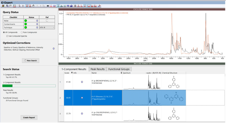
Task: Click the spectrum thumbnail of hit 3
Action: [x=142, y=114]
